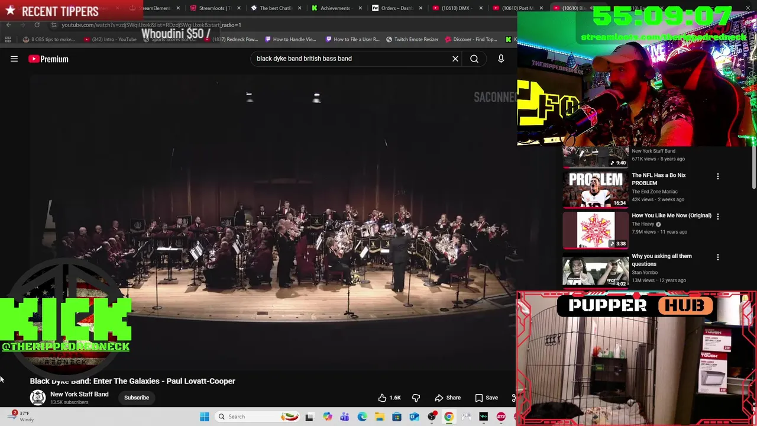Subscribe to New York Staff Band

coord(137,398)
